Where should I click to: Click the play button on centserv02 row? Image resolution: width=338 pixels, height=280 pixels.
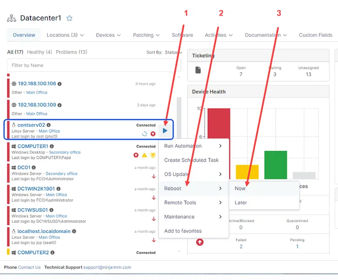[x=165, y=130]
